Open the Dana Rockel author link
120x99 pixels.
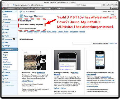[x=91, y=75]
